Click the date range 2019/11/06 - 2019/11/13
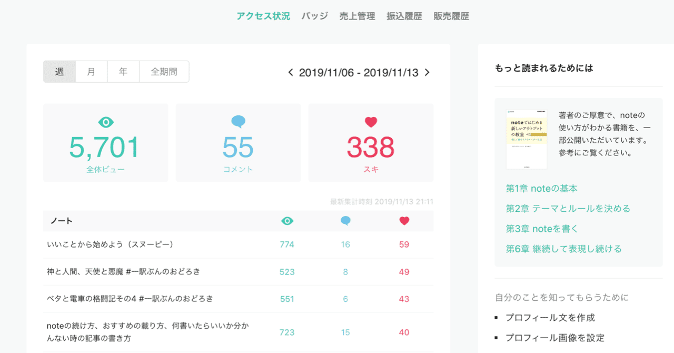This screenshot has width=674, height=353. (x=359, y=73)
